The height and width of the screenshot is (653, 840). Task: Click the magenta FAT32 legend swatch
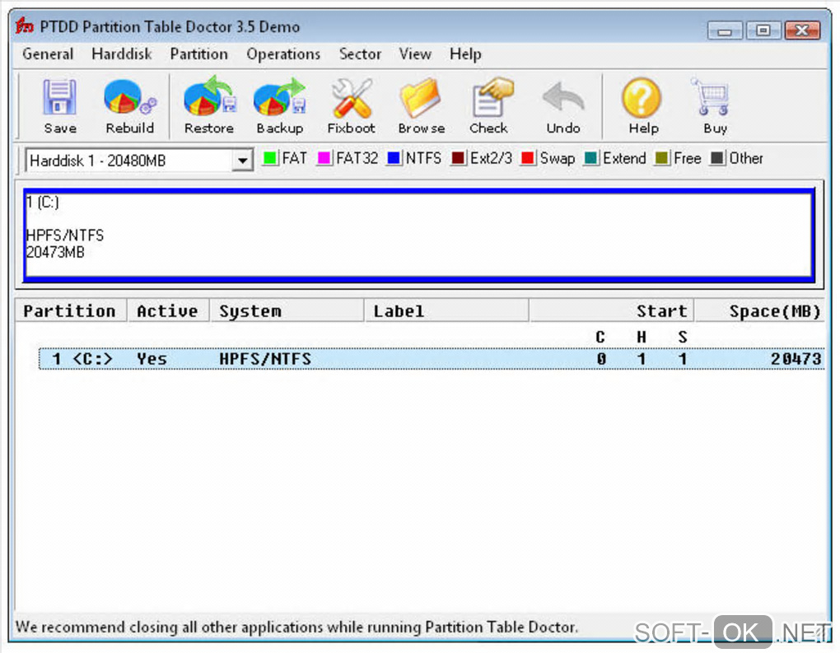pos(324,158)
